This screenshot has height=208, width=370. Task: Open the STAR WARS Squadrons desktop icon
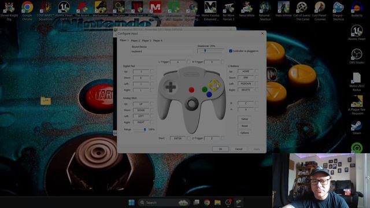coord(45,10)
